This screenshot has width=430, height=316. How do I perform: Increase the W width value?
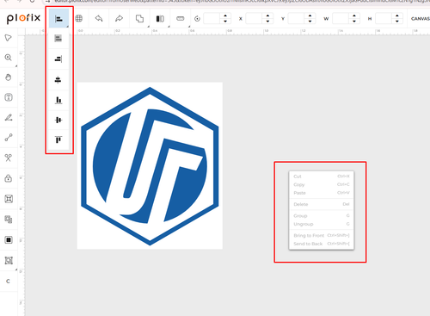pyautogui.click(x=354, y=16)
